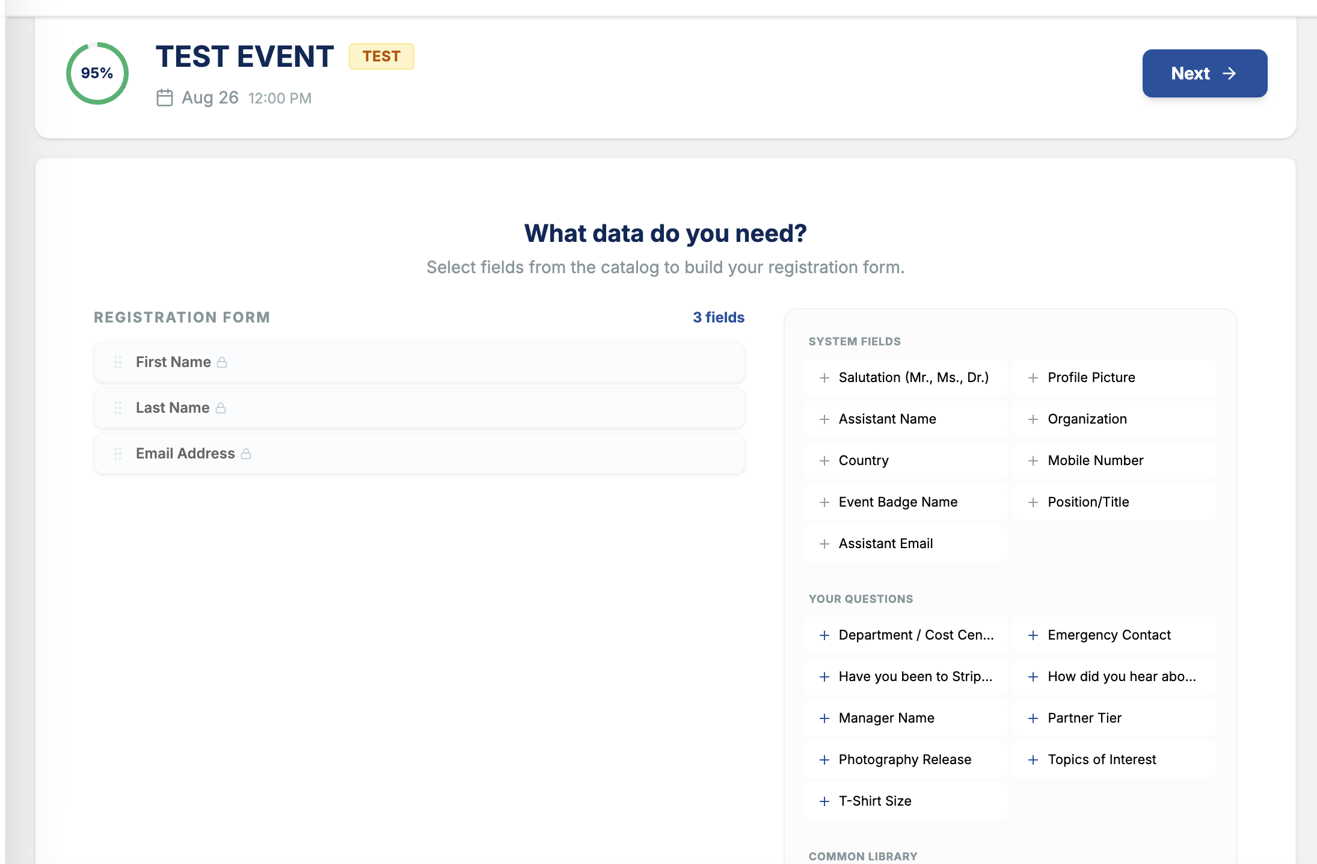
Task: Select the First Name form row
Action: (x=419, y=362)
